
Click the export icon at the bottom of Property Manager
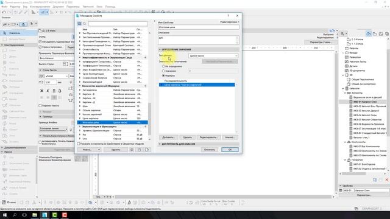[x=147, y=150]
